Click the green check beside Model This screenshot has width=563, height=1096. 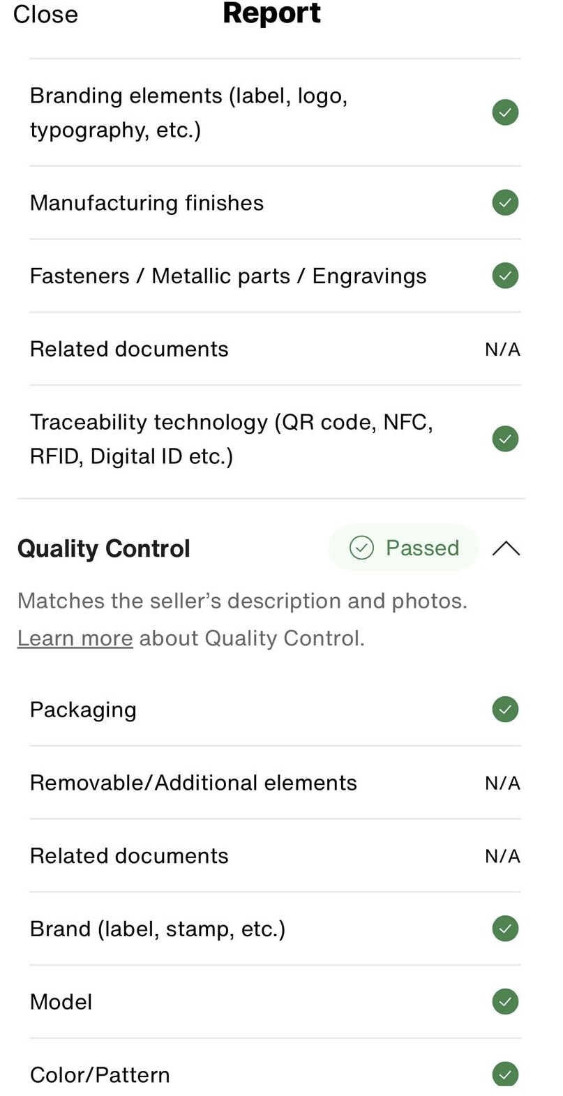[x=505, y=1002]
